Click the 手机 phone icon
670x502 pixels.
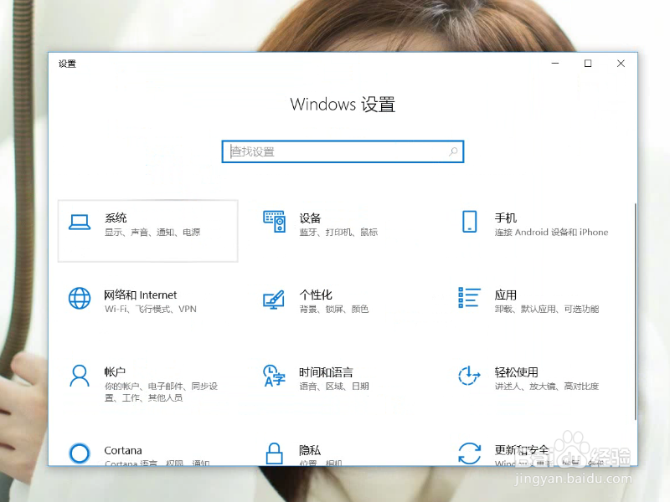point(470,222)
